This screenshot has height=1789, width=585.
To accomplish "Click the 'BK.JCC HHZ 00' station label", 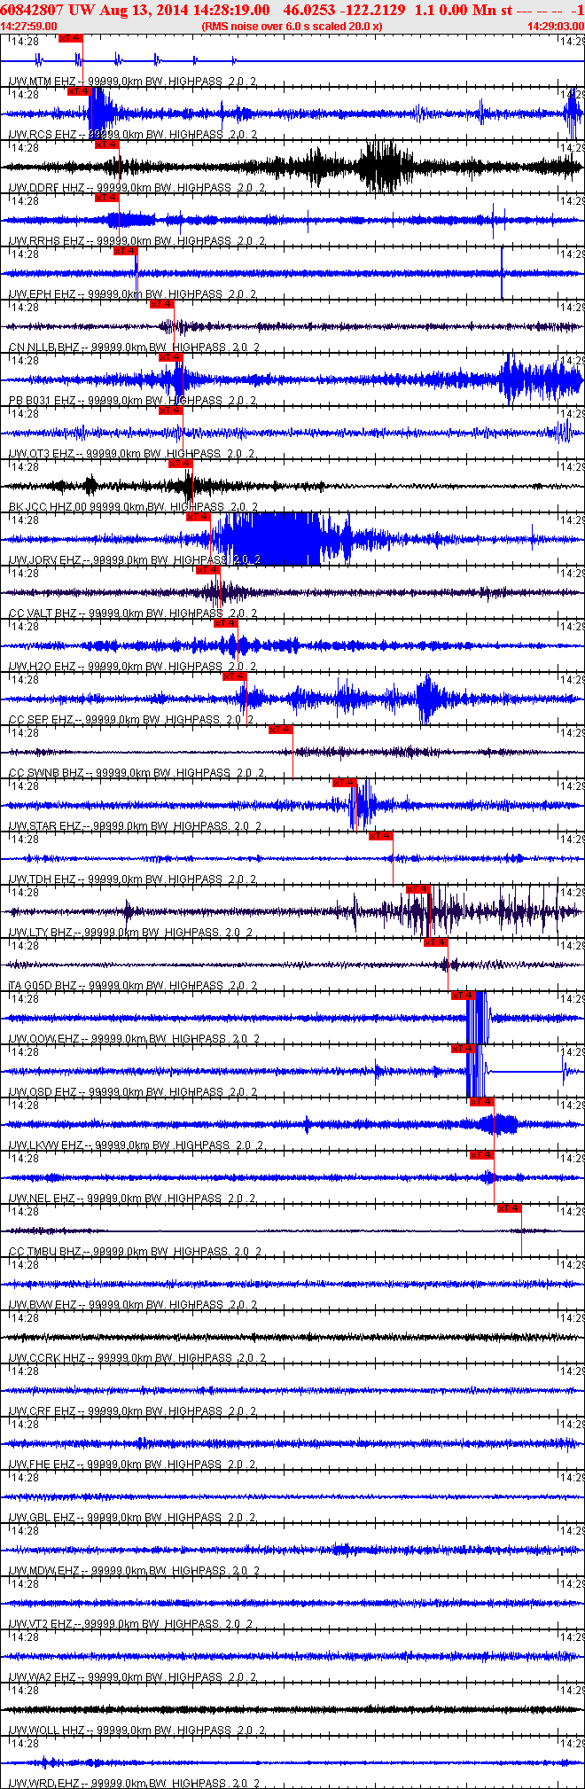I will tap(47, 506).
